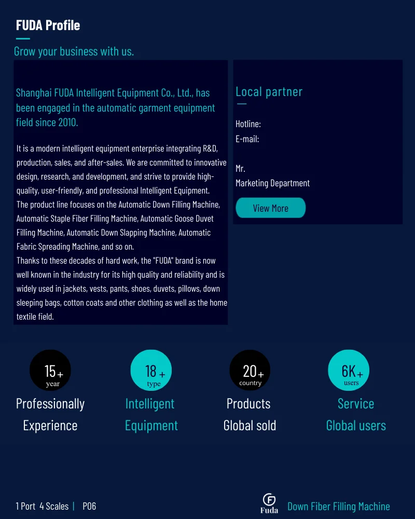The height and width of the screenshot is (519, 415).
Task: Click the 15+ year circle badge
Action: (x=50, y=371)
